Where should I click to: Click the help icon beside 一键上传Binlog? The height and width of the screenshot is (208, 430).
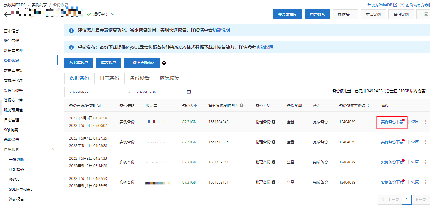click(164, 63)
